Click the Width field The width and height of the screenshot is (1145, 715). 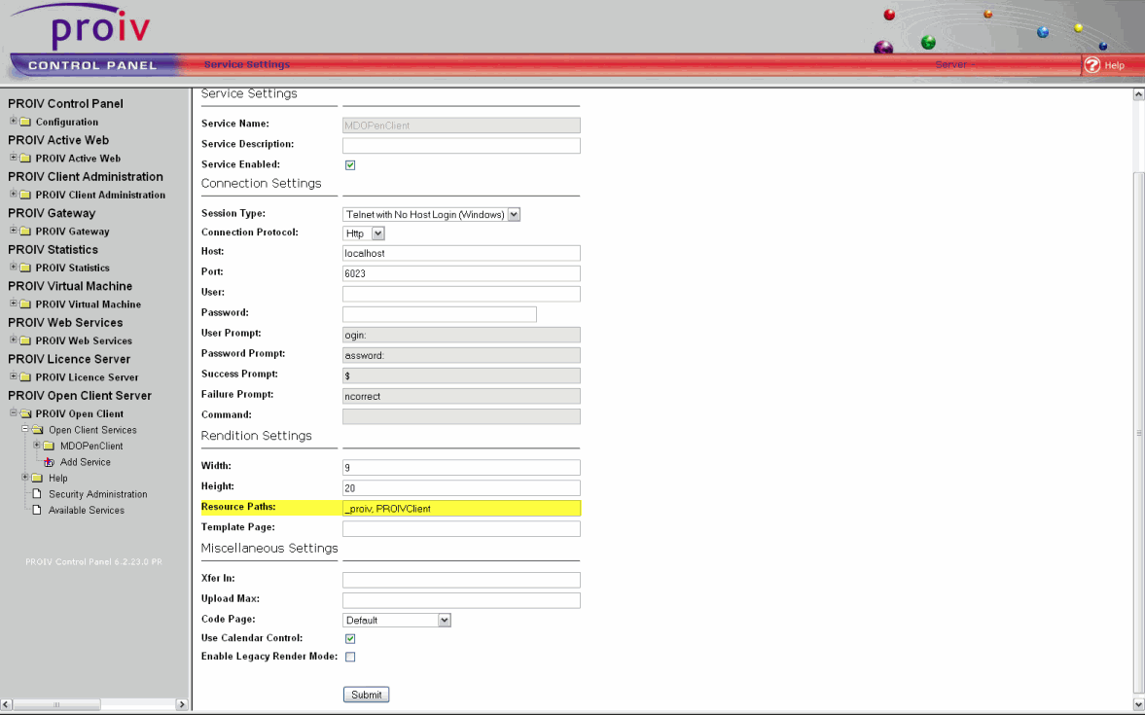click(461, 467)
